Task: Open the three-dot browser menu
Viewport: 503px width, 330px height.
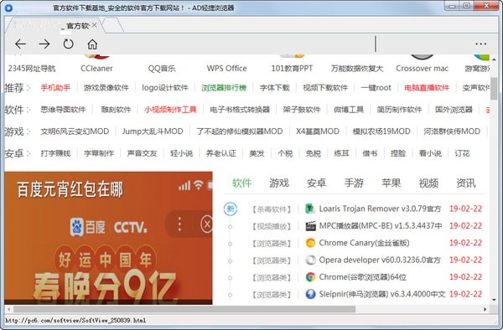Action: (481, 44)
